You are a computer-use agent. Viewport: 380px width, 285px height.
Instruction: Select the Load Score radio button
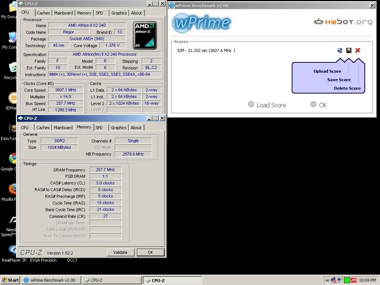click(x=251, y=104)
